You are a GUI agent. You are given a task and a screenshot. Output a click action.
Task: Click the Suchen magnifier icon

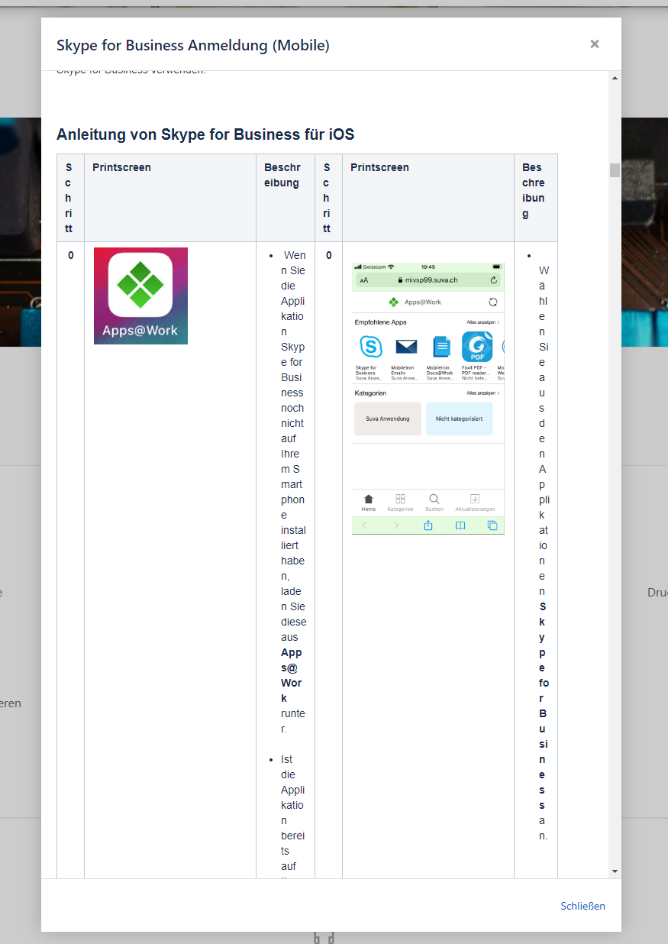(434, 499)
